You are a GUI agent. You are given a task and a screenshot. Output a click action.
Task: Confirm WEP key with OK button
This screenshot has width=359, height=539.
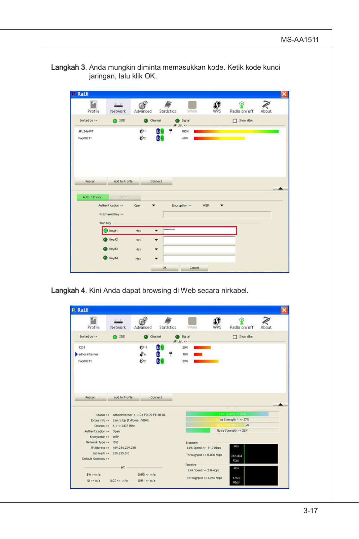click(165, 268)
